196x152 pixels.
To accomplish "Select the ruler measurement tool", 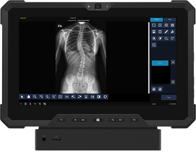I will click(x=166, y=32).
